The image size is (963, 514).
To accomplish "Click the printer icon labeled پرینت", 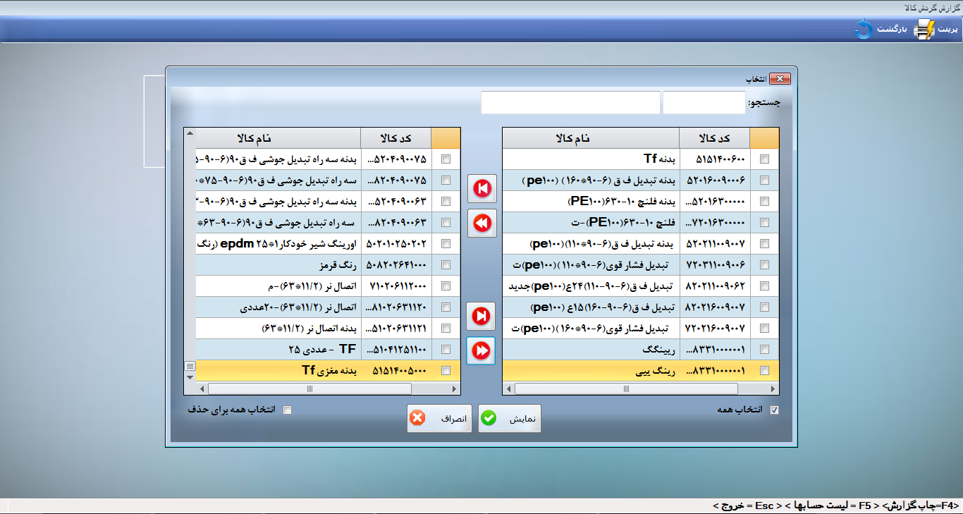I will pos(924,30).
